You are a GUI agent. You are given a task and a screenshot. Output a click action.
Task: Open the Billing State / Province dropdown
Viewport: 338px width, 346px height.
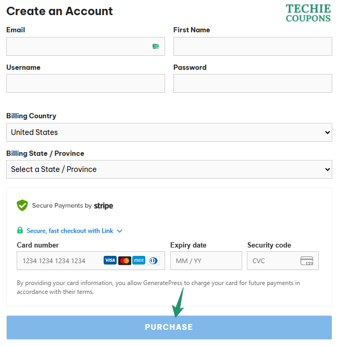click(x=169, y=169)
